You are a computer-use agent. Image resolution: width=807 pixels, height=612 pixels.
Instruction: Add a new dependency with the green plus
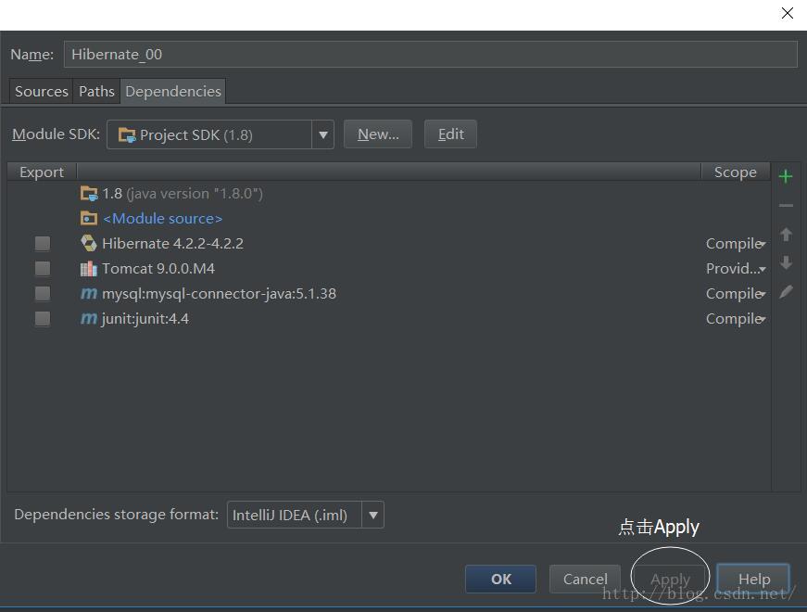point(786,177)
